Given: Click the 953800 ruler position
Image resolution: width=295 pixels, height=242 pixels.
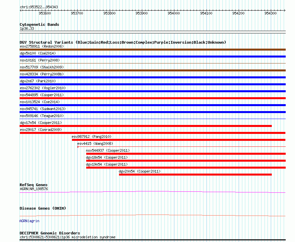Looking at the screenshot, I should point(109,13).
